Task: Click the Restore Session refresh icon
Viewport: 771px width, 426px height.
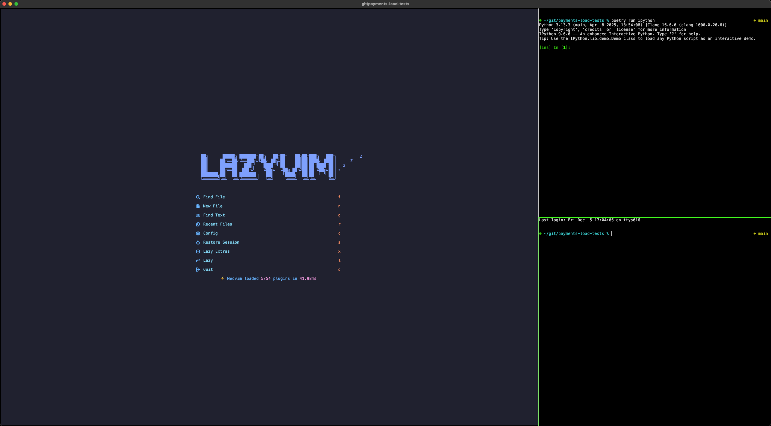Action: click(x=198, y=242)
